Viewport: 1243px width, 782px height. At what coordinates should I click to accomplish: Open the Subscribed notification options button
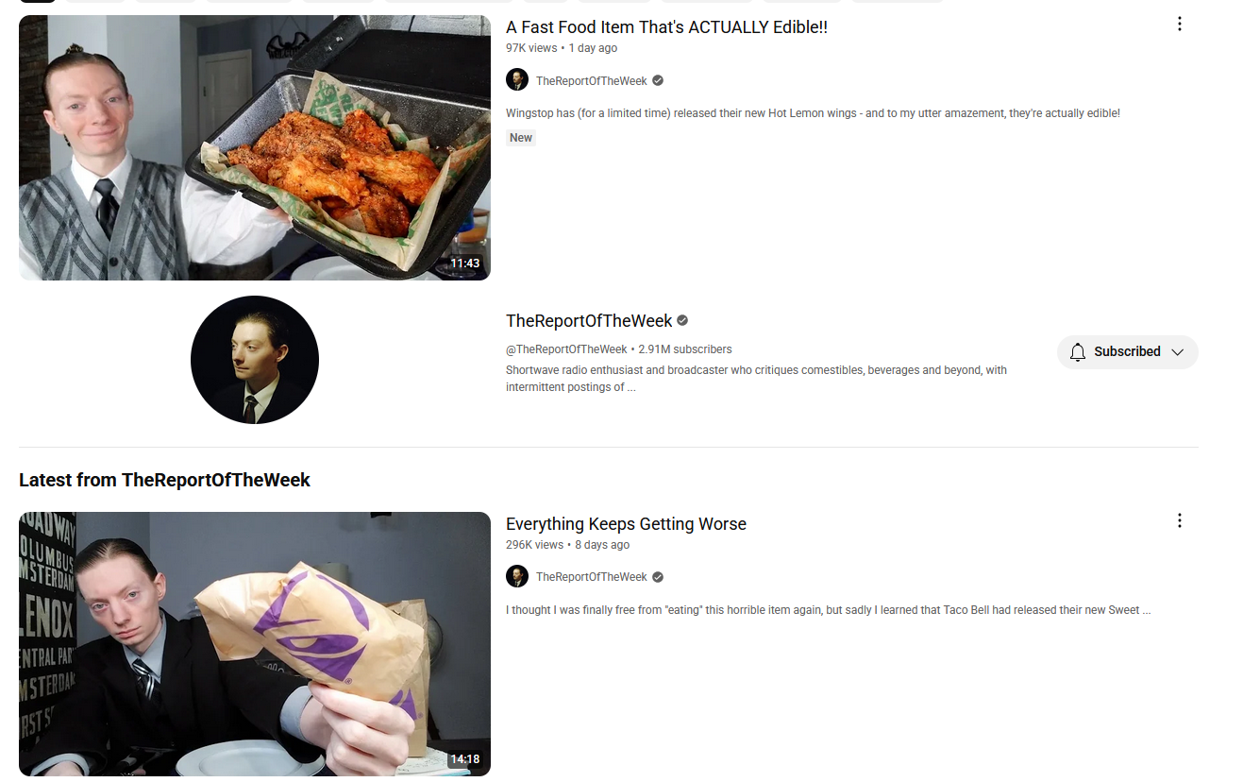(x=1128, y=352)
